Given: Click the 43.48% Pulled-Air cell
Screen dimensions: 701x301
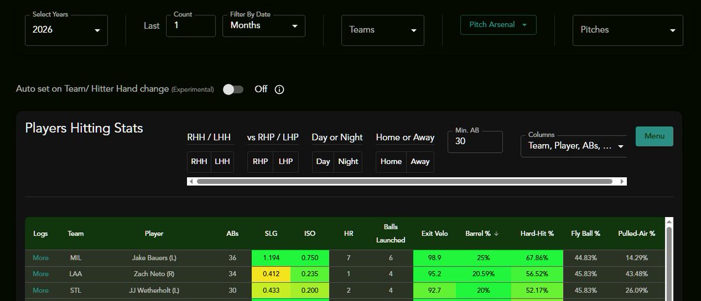Looking at the screenshot, I should [637, 274].
